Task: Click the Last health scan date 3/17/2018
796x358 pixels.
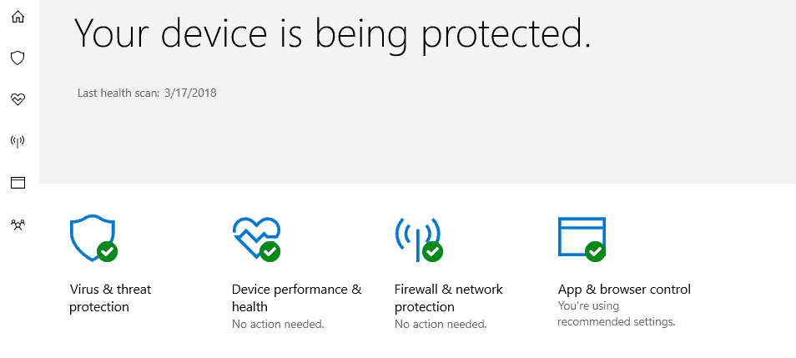Action: (190, 93)
